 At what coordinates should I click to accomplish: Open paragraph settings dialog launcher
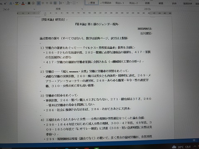pos(82,9)
